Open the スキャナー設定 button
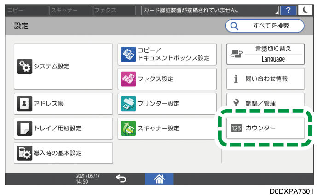The height and width of the screenshot is (196, 318). coord(167,128)
